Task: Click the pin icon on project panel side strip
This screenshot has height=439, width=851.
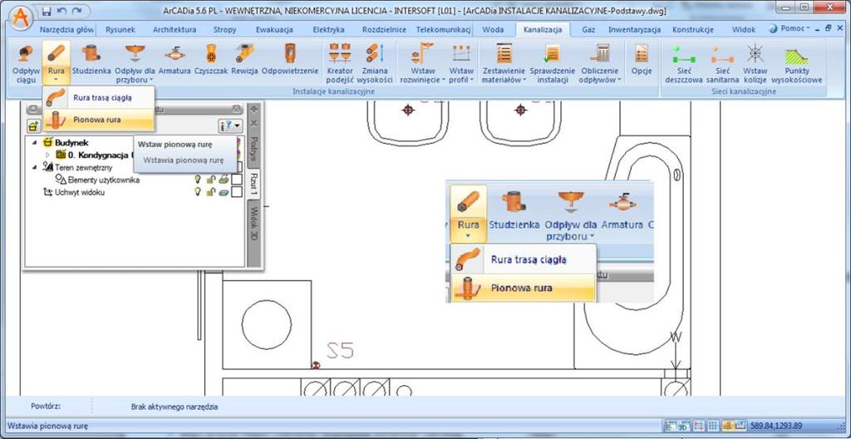Action: tap(253, 109)
